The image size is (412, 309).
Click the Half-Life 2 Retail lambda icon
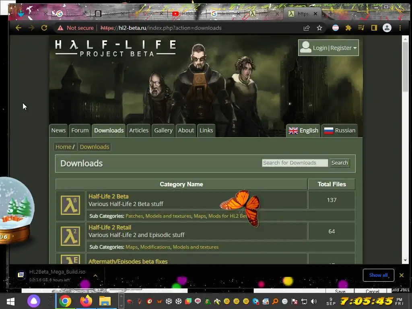(70, 236)
